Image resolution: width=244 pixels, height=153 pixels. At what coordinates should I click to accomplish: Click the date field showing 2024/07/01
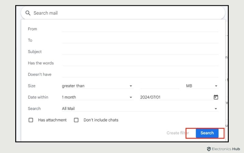(174, 97)
